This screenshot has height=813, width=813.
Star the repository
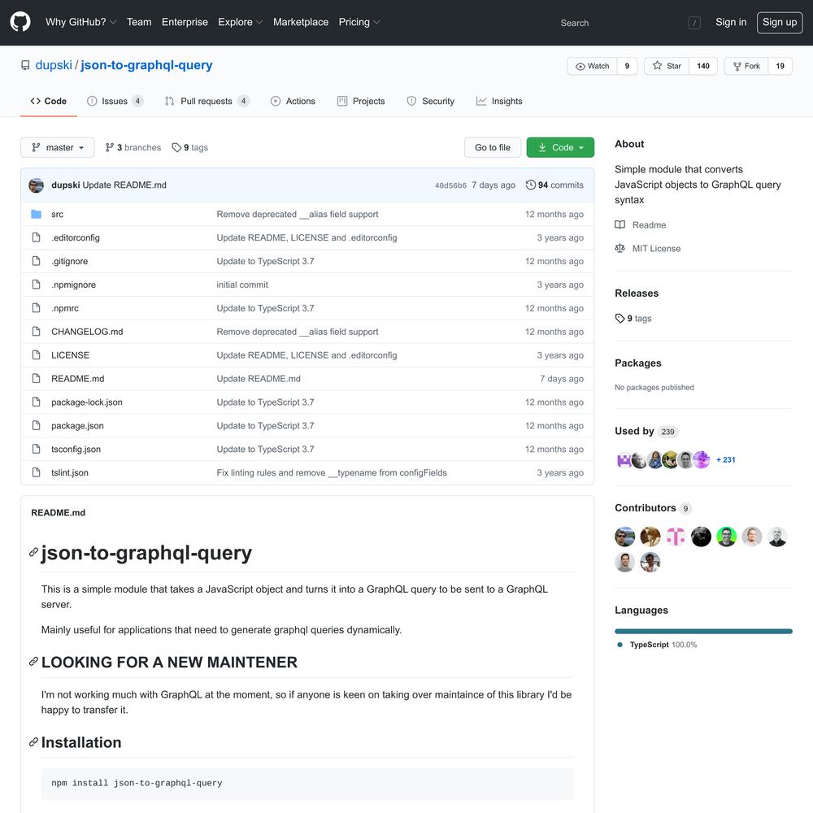click(667, 66)
